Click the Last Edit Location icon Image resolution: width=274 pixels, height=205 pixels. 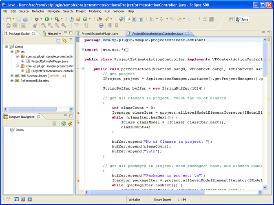click(x=172, y=19)
